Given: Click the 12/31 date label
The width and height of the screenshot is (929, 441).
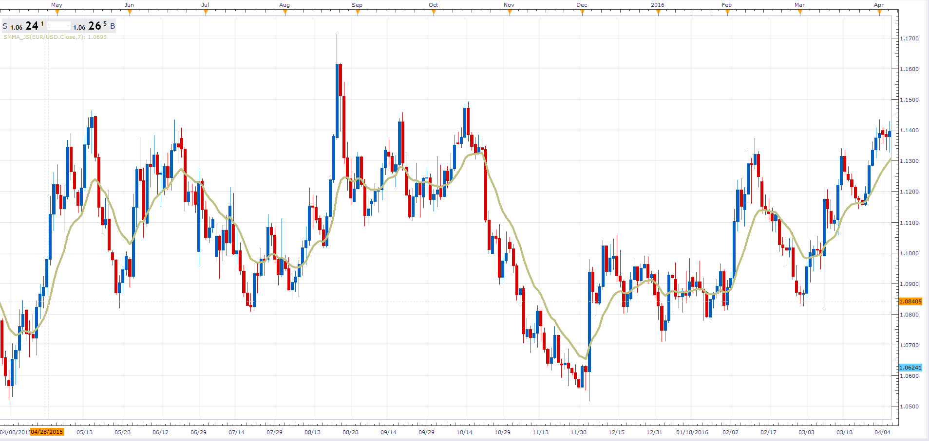Looking at the screenshot, I should [655, 432].
